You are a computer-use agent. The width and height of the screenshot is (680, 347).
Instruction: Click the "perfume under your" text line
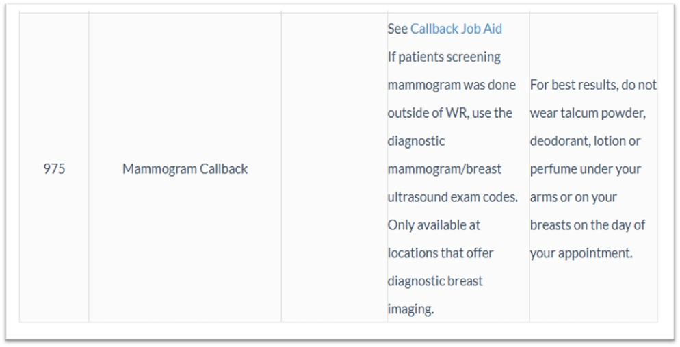585,168
